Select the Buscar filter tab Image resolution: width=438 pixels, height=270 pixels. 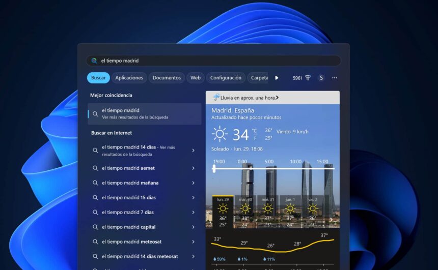click(x=98, y=78)
